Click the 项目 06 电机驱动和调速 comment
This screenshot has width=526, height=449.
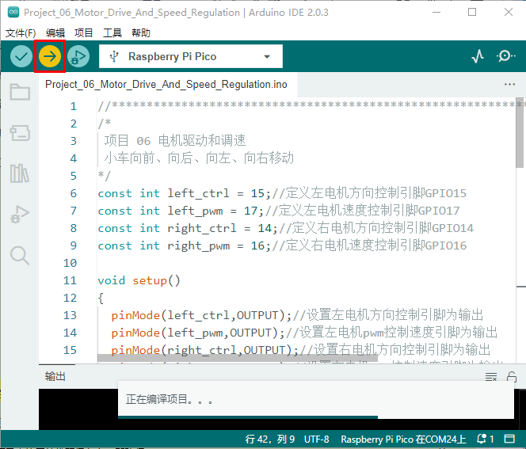tap(175, 141)
